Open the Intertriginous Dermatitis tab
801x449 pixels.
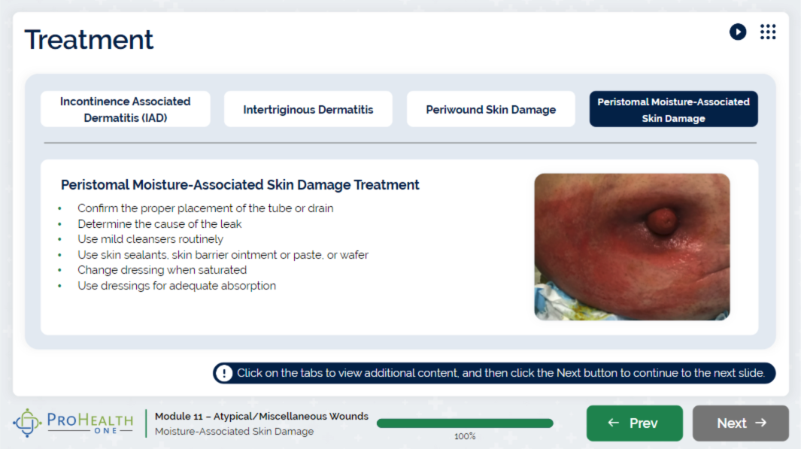pos(308,109)
